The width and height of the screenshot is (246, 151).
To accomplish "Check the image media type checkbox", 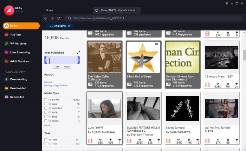I will (x=46, y=121).
